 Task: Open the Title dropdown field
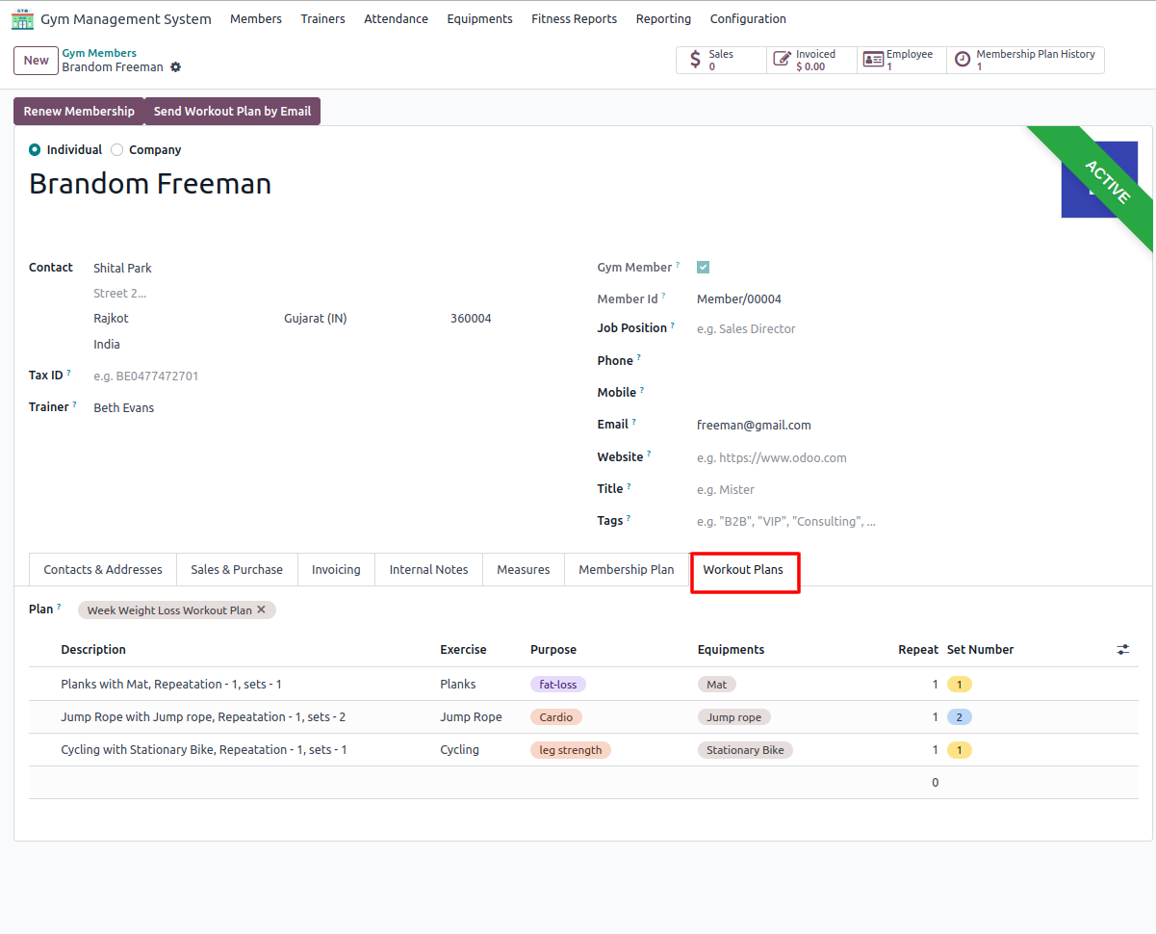click(x=914, y=489)
